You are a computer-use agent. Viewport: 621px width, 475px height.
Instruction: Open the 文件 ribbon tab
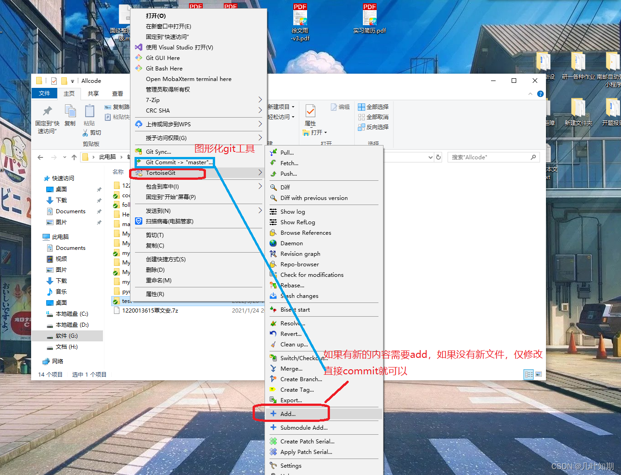(x=44, y=93)
